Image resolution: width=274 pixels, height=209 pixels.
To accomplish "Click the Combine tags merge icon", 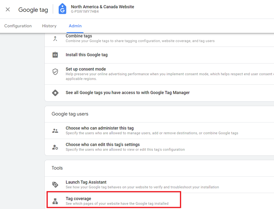I will tap(55, 38).
